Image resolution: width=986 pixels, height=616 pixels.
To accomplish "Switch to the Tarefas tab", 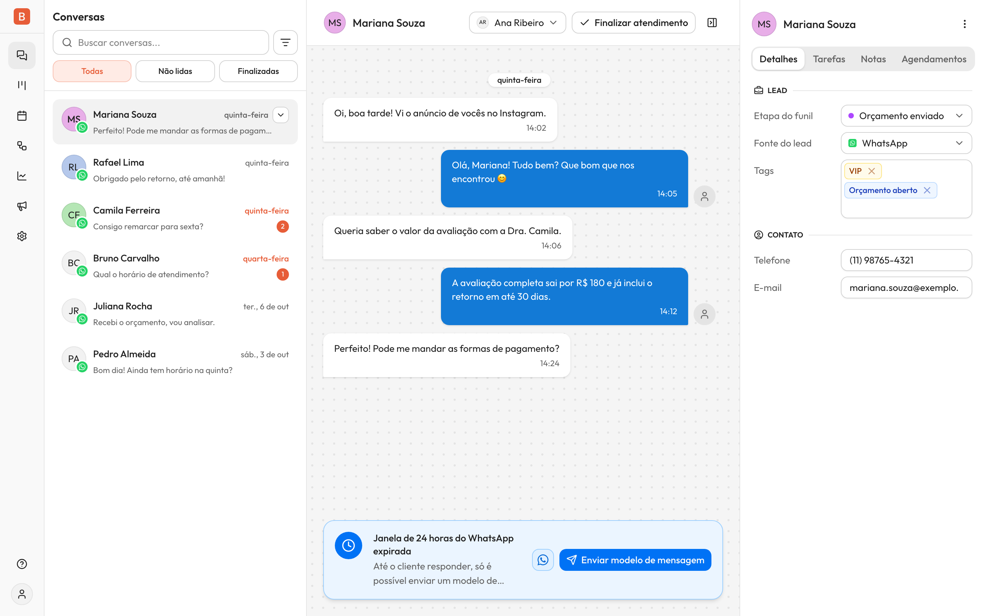I will tap(829, 59).
